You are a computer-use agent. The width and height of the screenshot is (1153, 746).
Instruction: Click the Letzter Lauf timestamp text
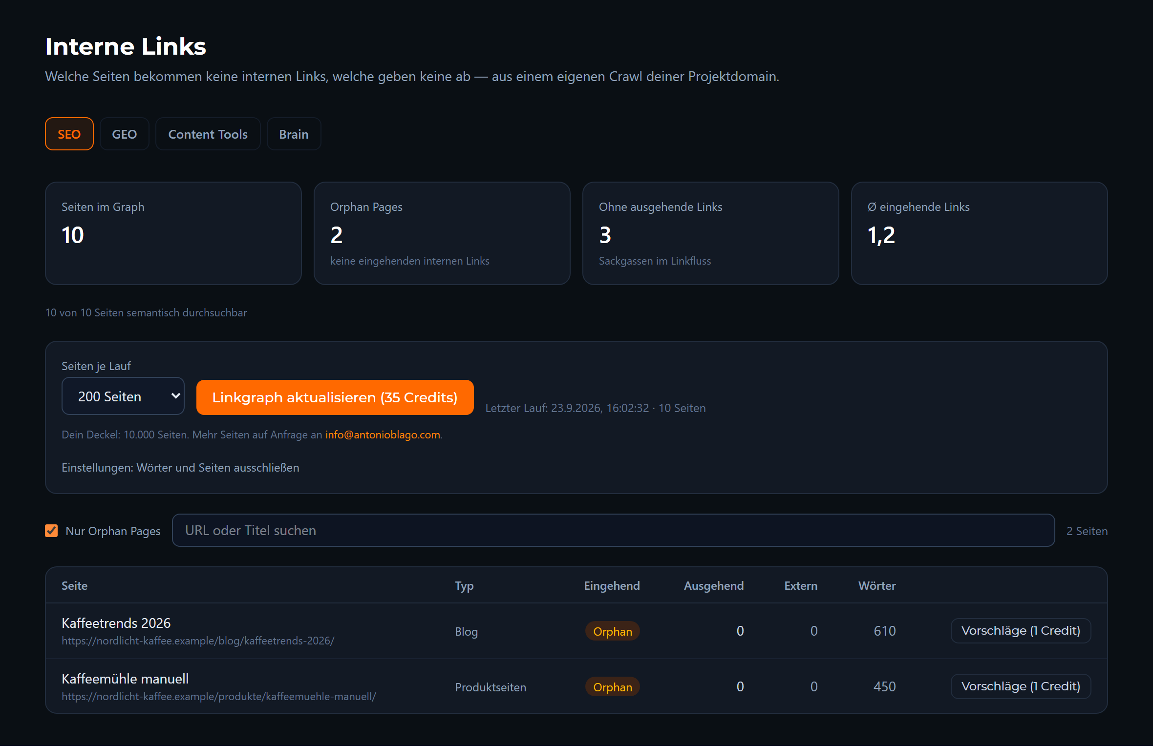tap(596, 408)
